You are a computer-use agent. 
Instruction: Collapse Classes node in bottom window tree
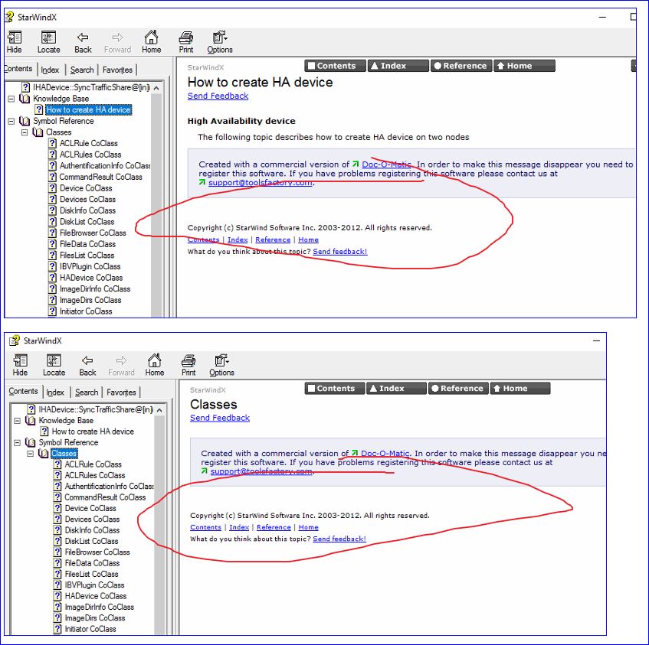coord(30,454)
